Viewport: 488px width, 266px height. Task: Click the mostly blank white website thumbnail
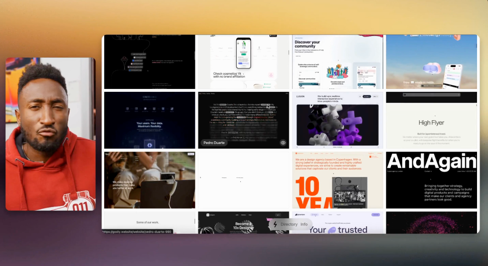coord(243,180)
